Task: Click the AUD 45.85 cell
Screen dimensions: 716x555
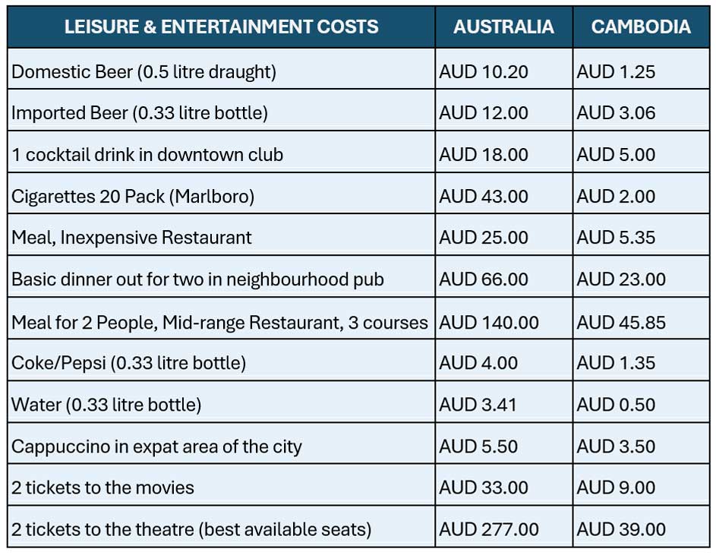Action: click(x=621, y=322)
